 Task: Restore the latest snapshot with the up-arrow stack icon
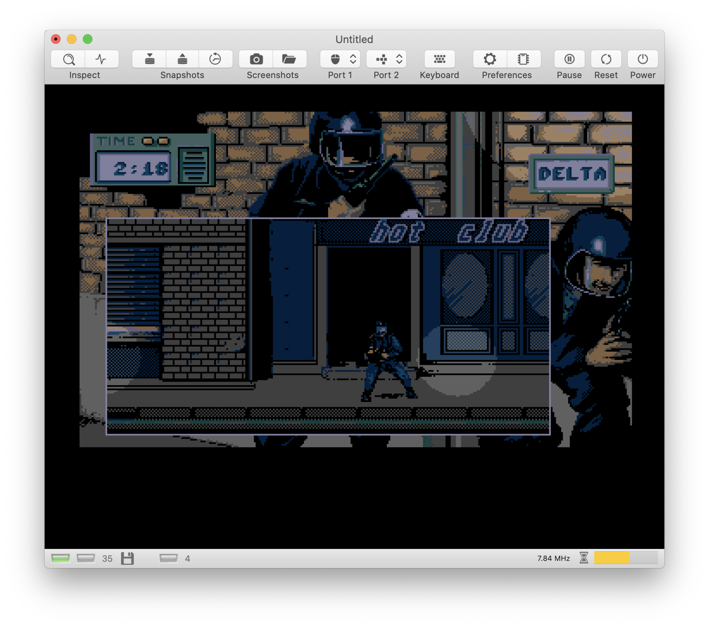click(182, 59)
